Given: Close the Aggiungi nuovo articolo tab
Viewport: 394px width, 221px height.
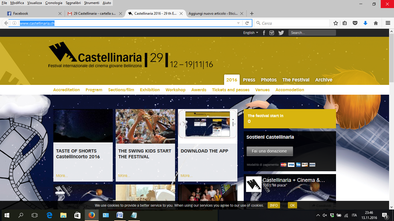Looking at the screenshot, I should 242,14.
